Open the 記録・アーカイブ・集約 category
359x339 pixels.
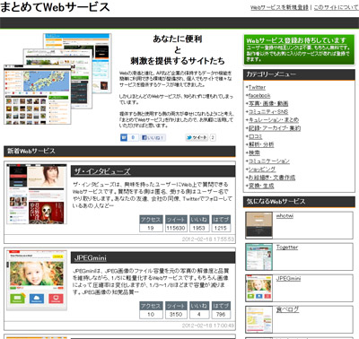point(275,128)
